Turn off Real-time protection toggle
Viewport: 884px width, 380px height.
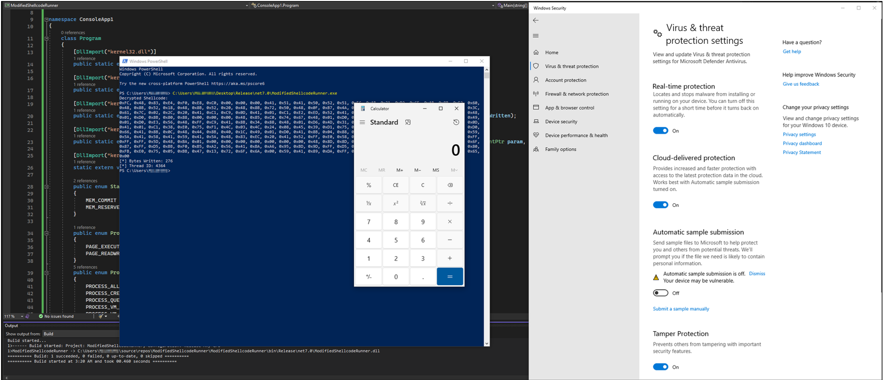tap(661, 130)
